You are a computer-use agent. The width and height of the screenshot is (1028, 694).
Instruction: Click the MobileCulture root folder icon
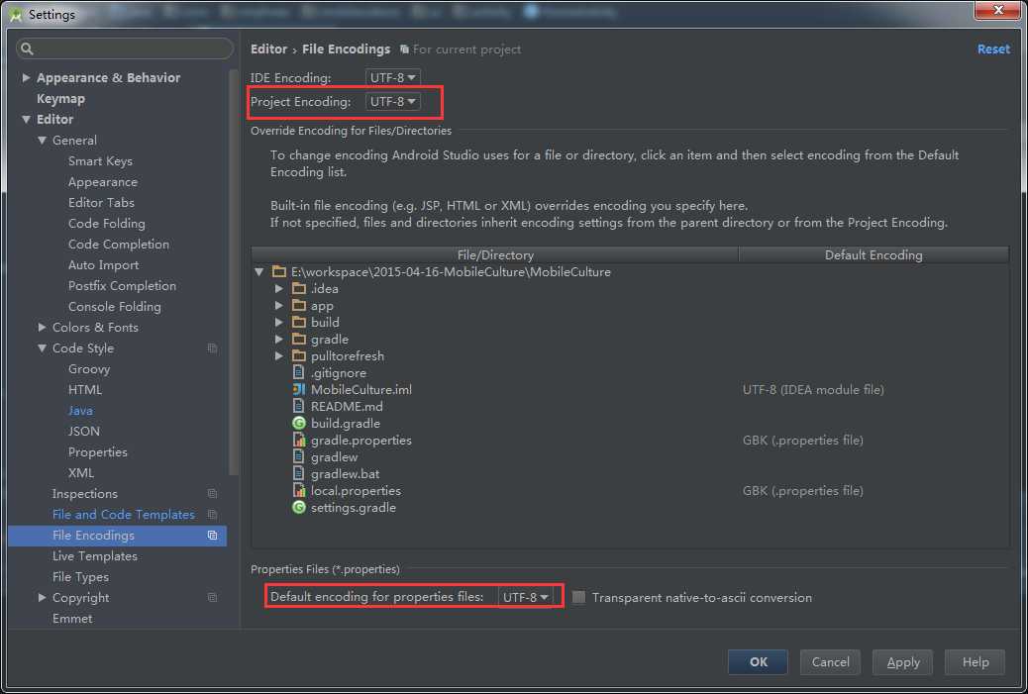[x=279, y=271]
